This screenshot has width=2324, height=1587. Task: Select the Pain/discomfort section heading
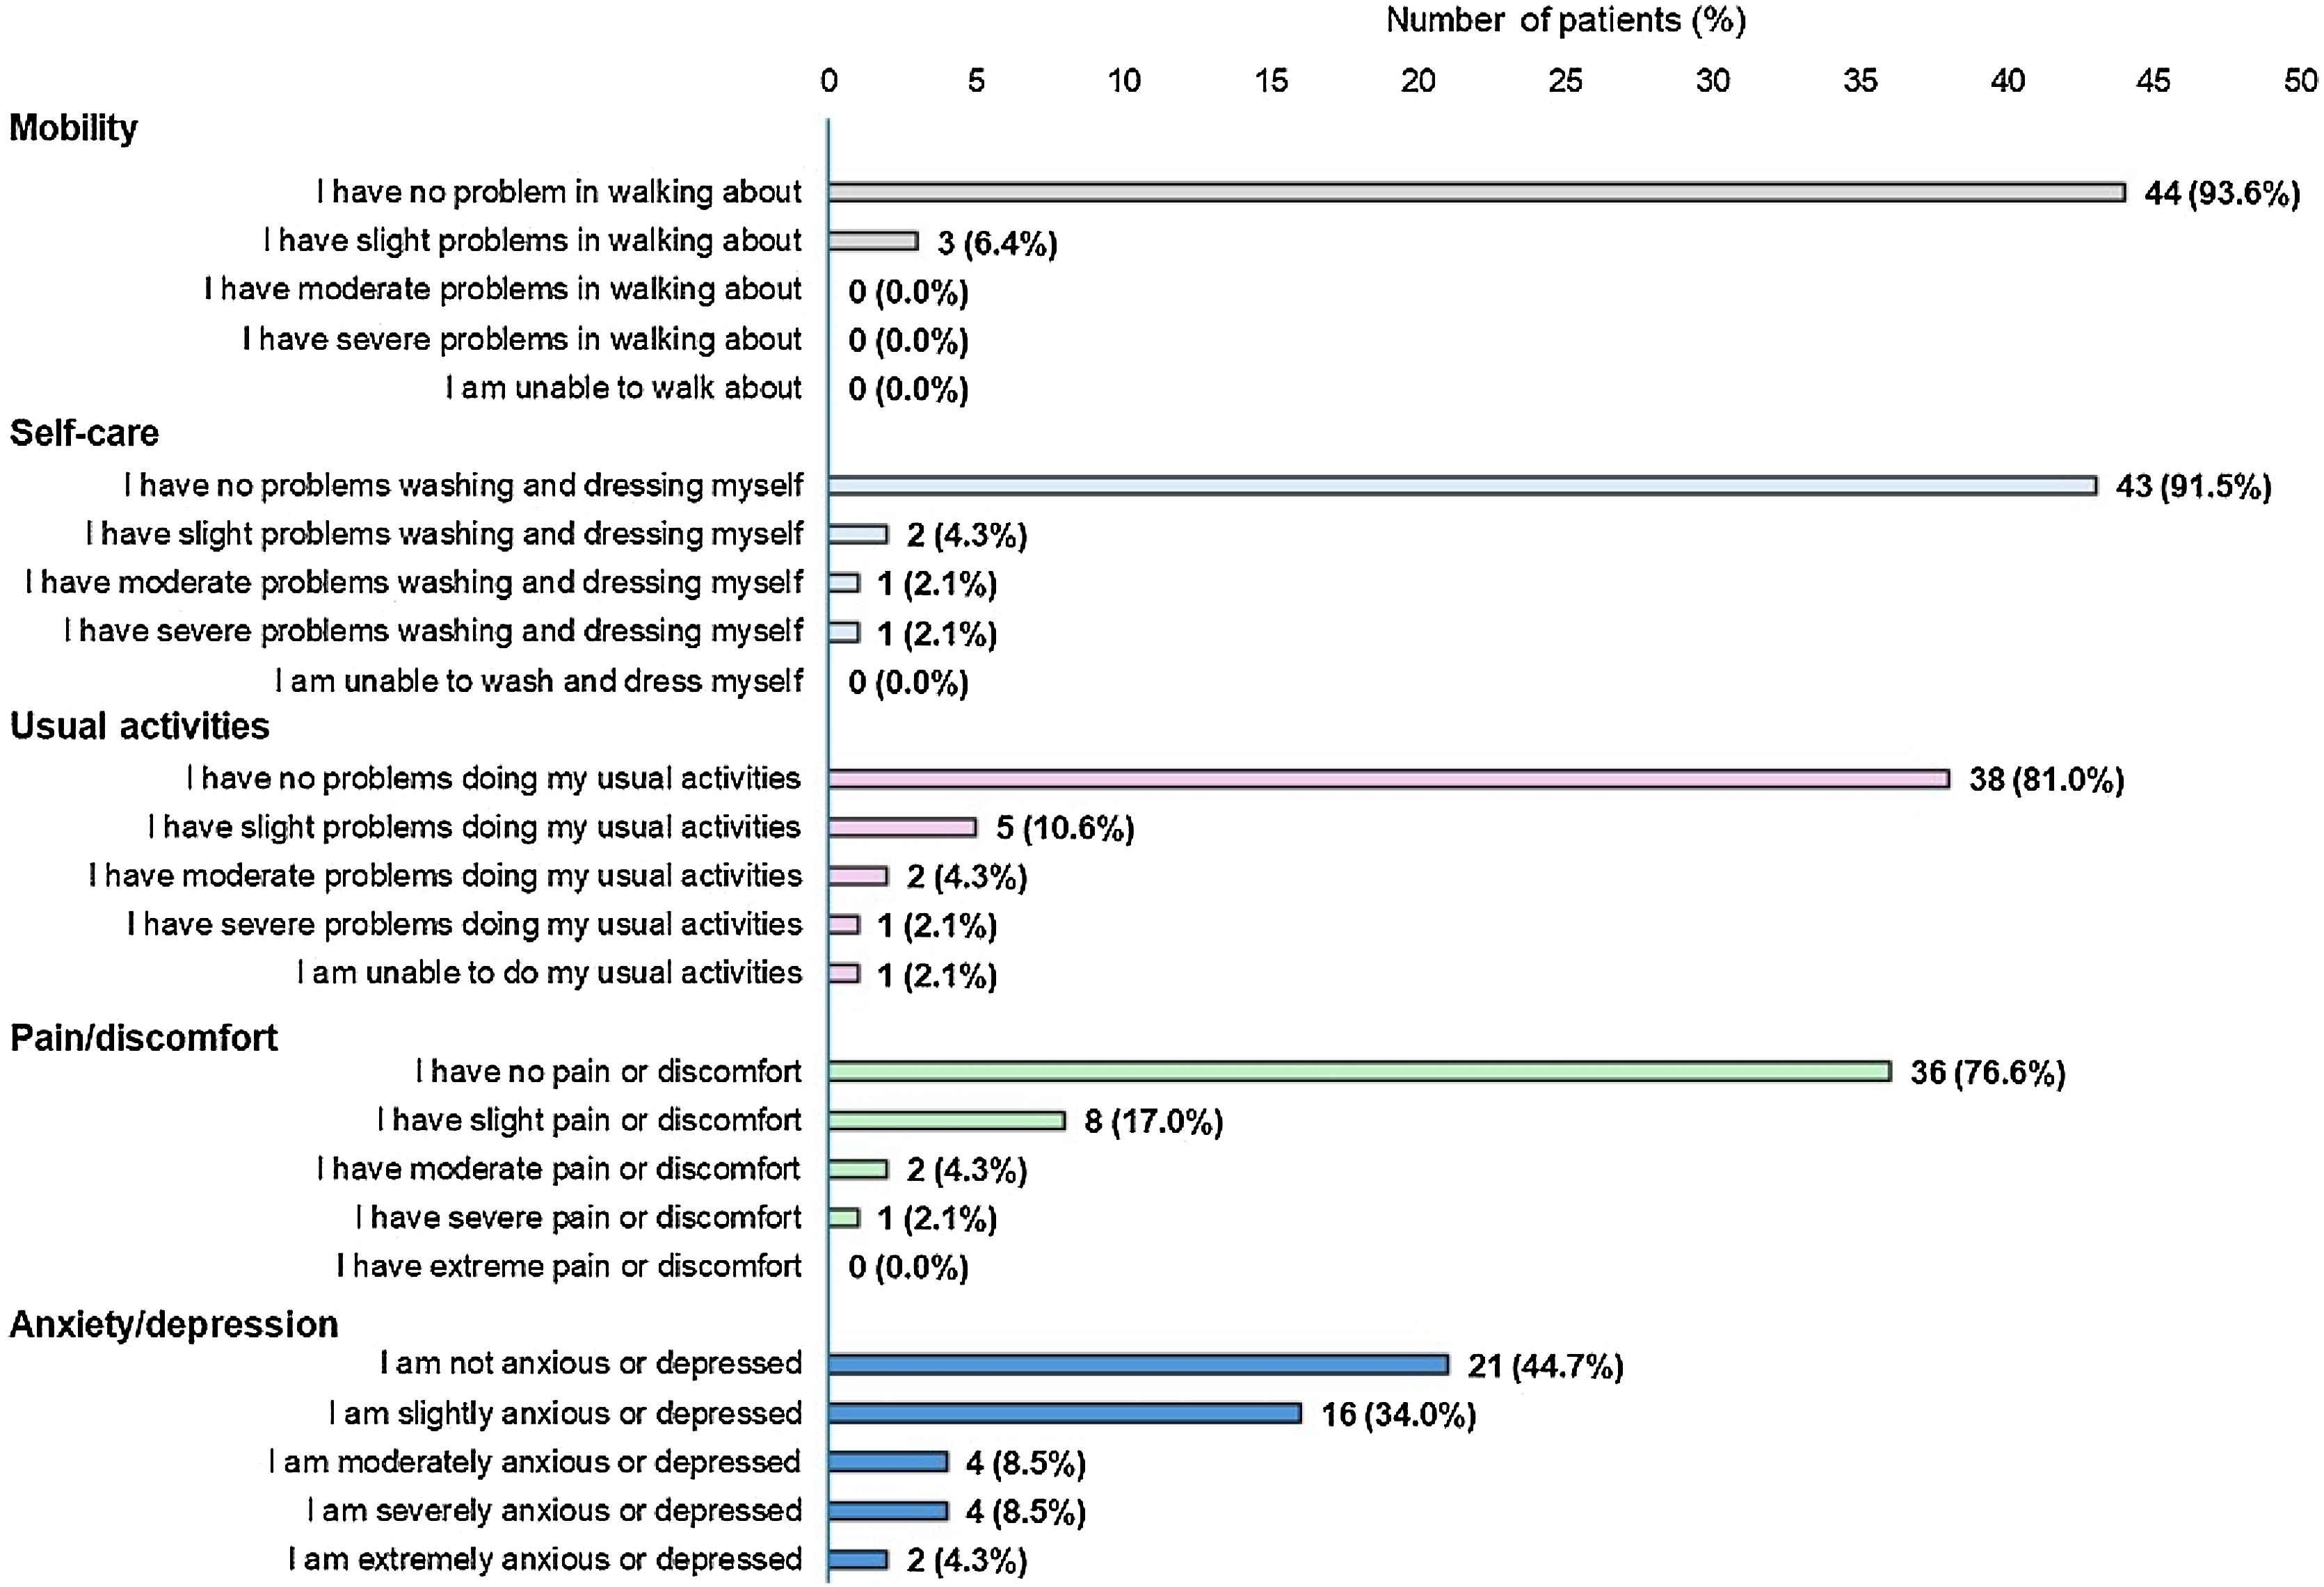pyautogui.click(x=143, y=1038)
